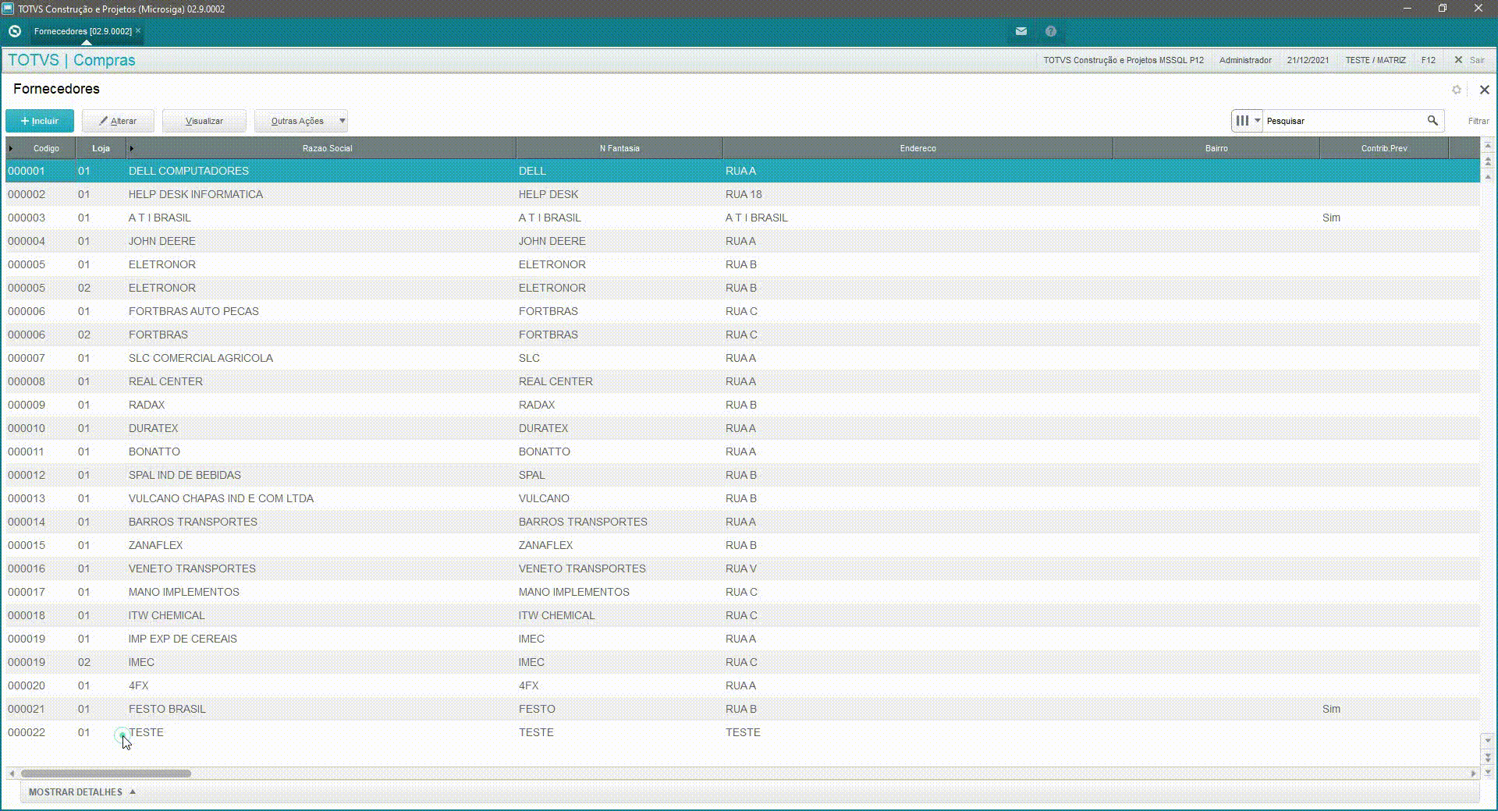Select VULCANO CHAPAS IND E COM LTDA row
Screen dimensions: 1498x811
[x=743, y=498]
